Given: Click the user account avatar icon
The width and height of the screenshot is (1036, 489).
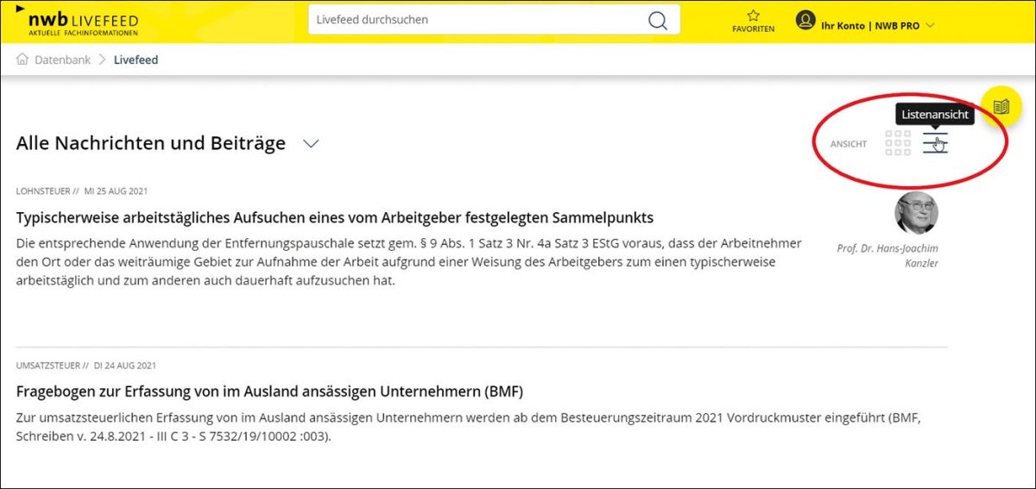Looking at the screenshot, I should coord(805,21).
